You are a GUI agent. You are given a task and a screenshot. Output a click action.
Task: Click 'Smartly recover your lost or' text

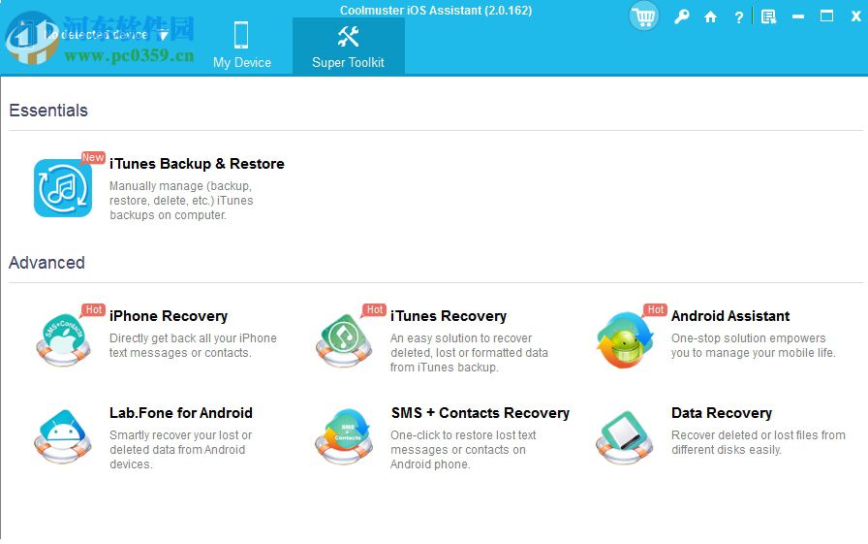click(180, 435)
